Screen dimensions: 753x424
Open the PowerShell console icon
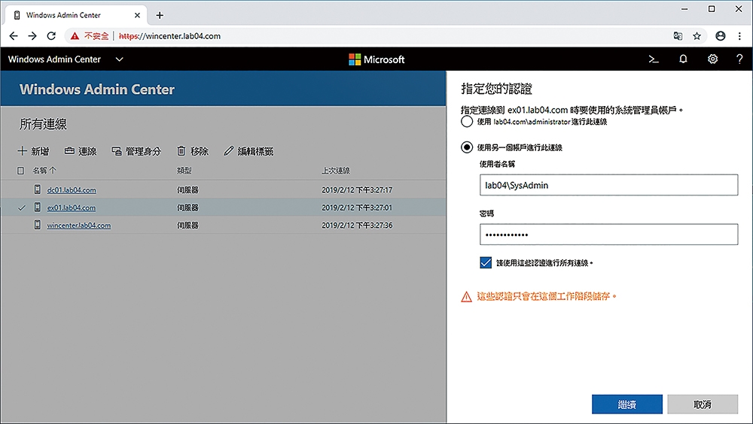click(x=654, y=59)
